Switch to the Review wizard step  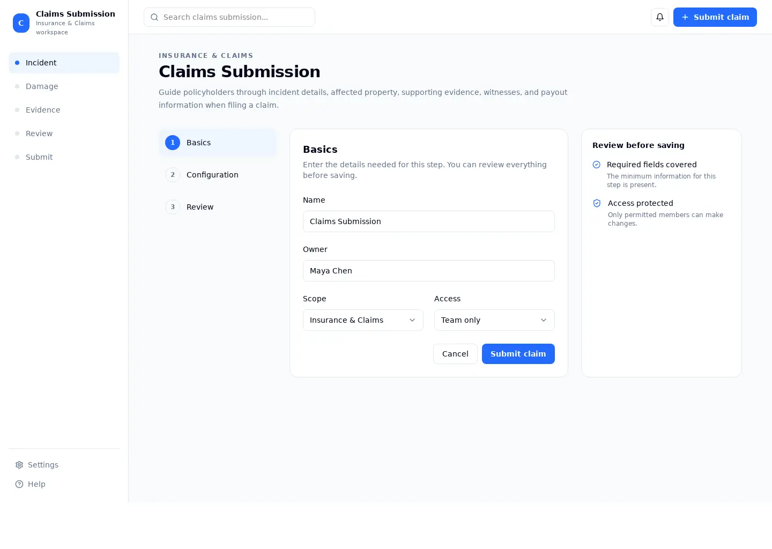click(x=218, y=207)
